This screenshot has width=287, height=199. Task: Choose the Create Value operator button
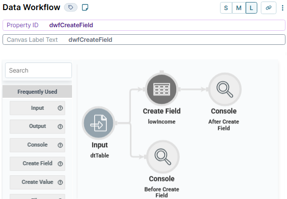[x=37, y=182]
